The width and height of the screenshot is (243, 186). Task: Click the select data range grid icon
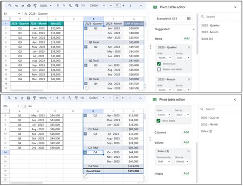(x=189, y=18)
